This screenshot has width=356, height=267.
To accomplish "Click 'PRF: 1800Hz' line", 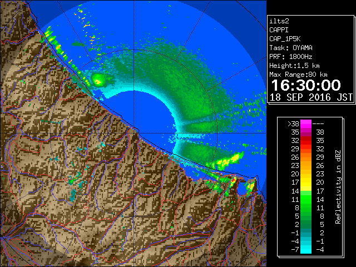I will click(x=291, y=57).
